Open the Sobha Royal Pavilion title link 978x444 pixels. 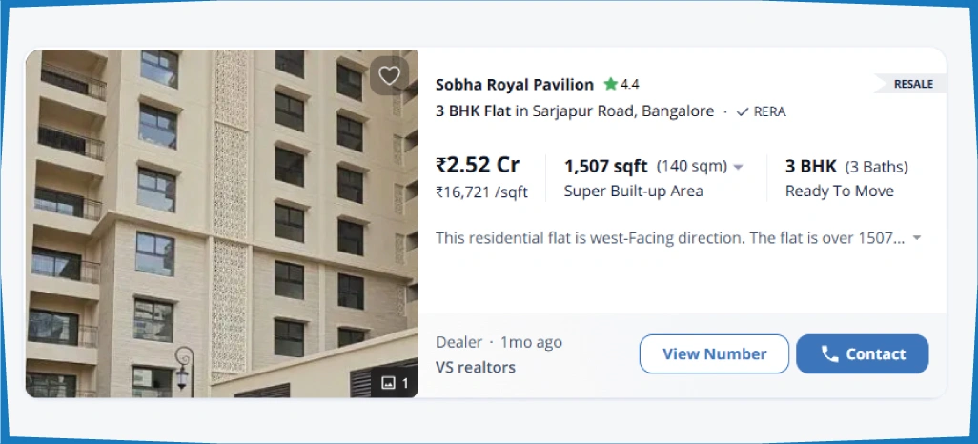point(515,84)
